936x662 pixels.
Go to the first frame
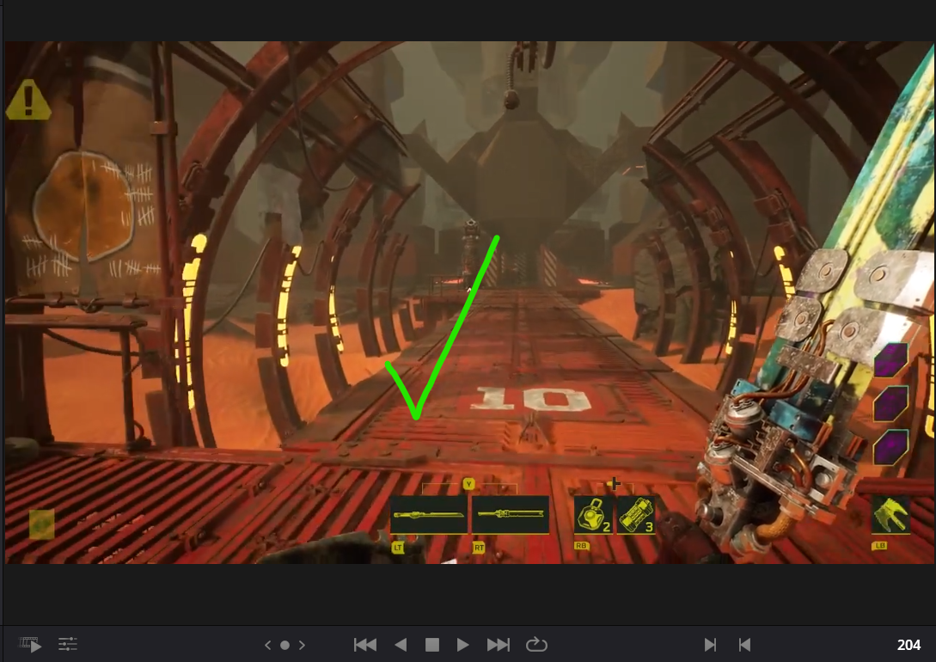(x=364, y=645)
